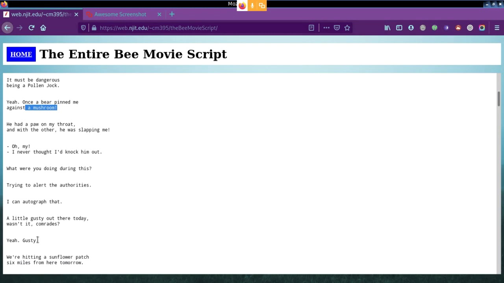Click the red cloud extension icon
This screenshot has height=283, width=504.
458,28
